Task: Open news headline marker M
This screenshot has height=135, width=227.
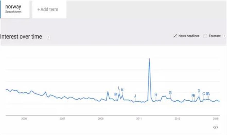Action: pos(116,94)
